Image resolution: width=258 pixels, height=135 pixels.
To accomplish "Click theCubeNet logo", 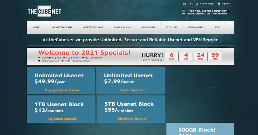I will [44, 12].
